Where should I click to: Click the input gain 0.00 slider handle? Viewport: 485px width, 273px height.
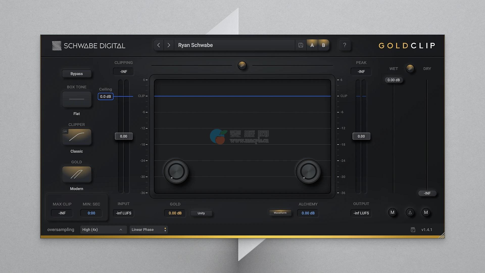coord(124,136)
